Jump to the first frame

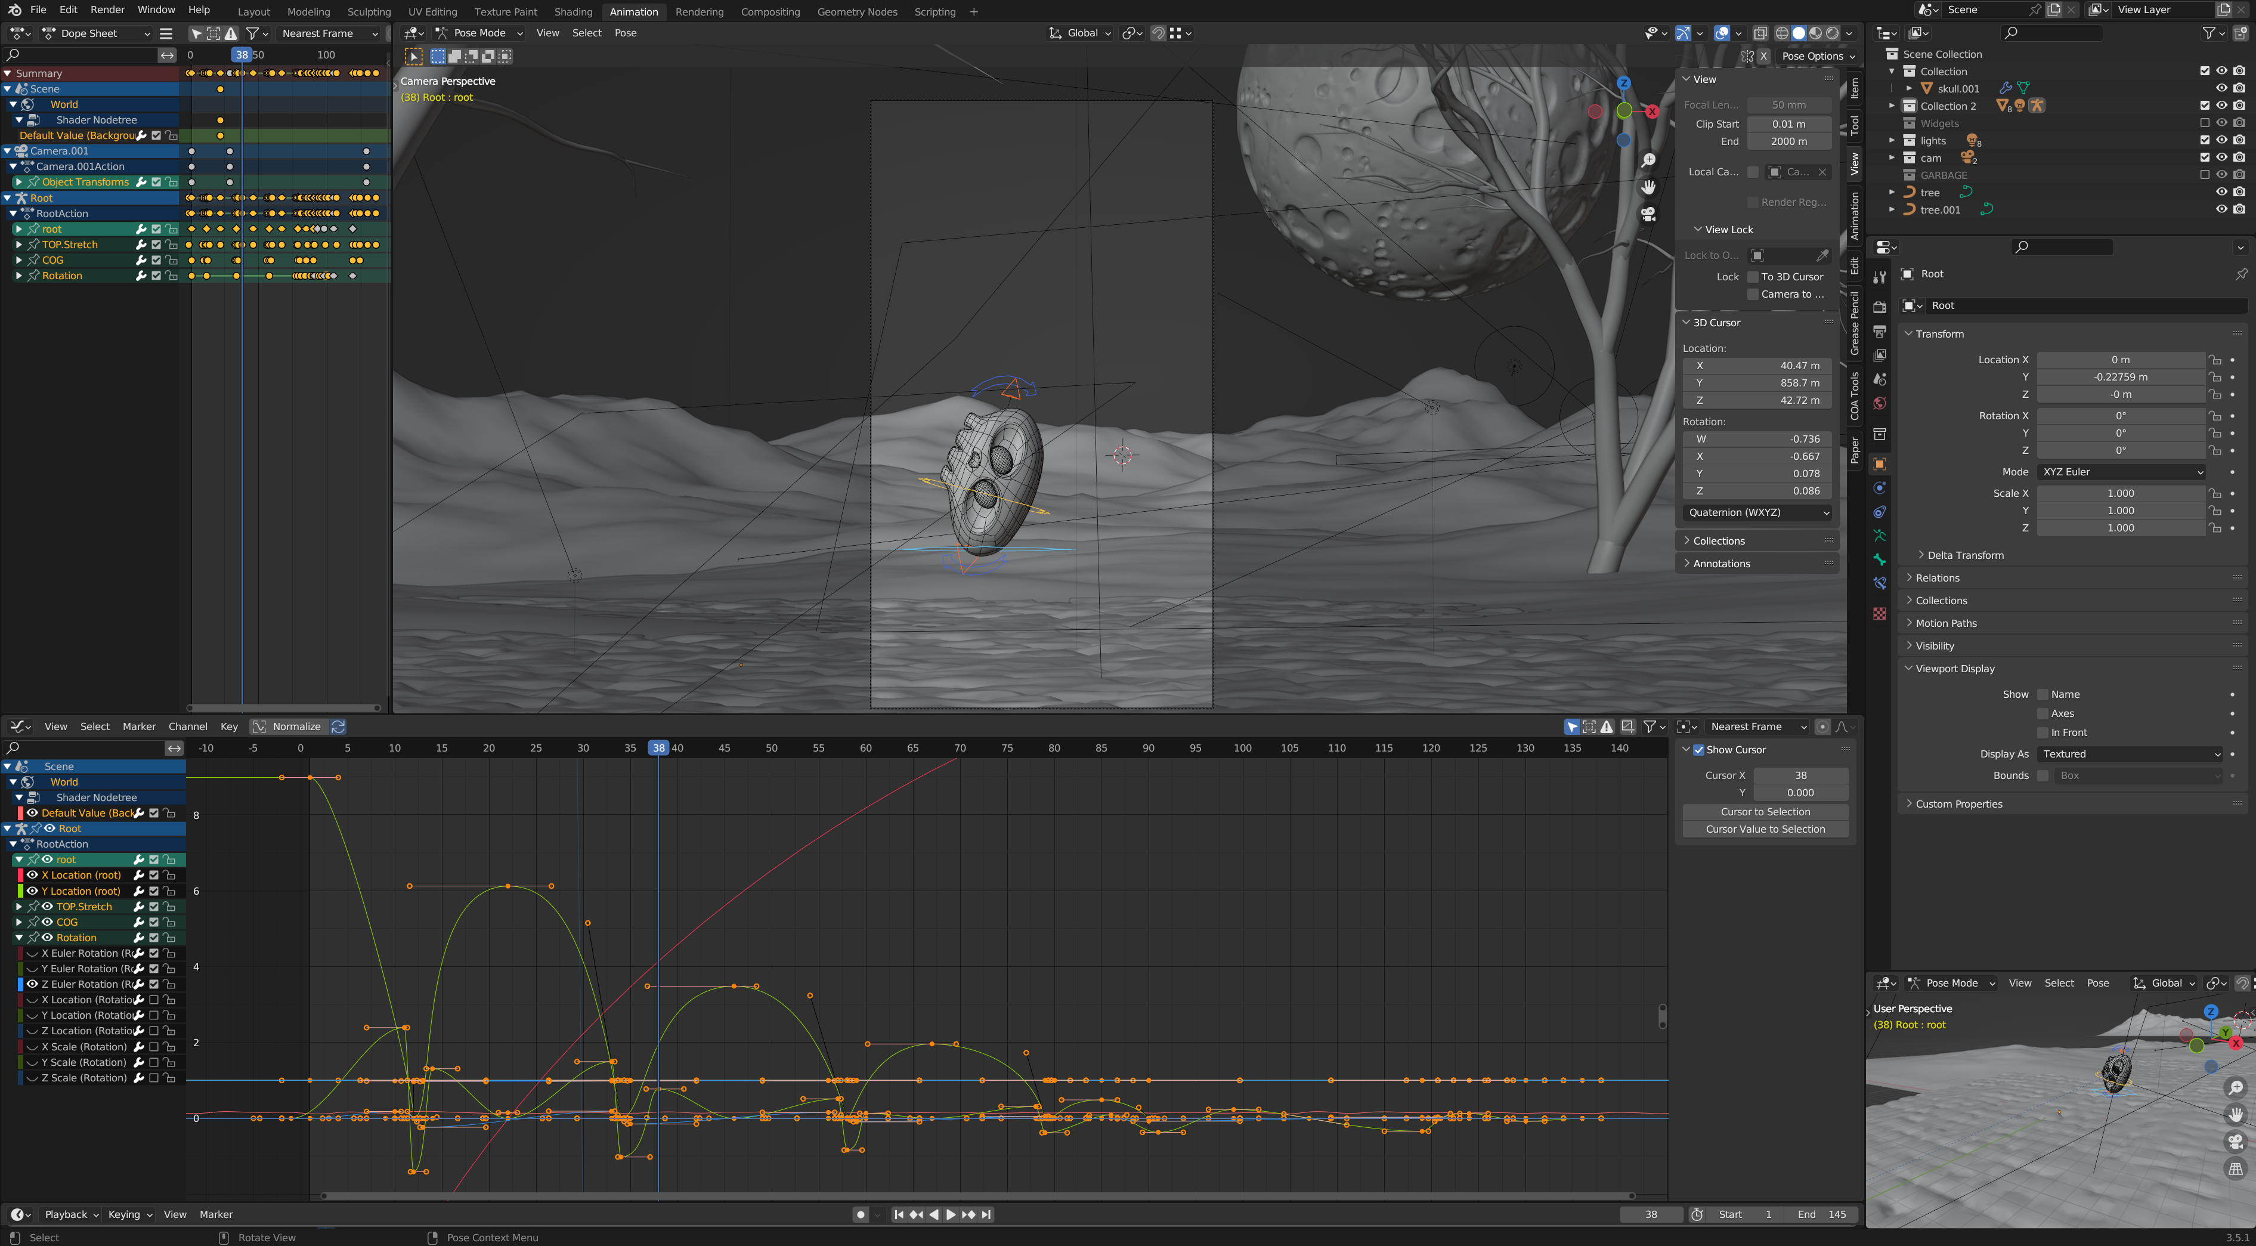[x=899, y=1214]
